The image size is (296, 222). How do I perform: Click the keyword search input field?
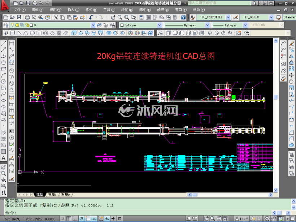tap(219, 3)
